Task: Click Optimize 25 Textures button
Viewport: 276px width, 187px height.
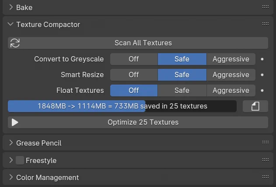Action: point(138,122)
